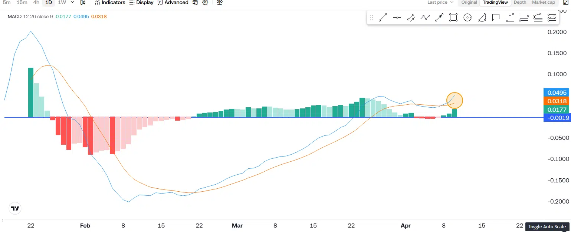The image size is (571, 232).
Task: Select the arrow line tool
Action: coord(439,17)
